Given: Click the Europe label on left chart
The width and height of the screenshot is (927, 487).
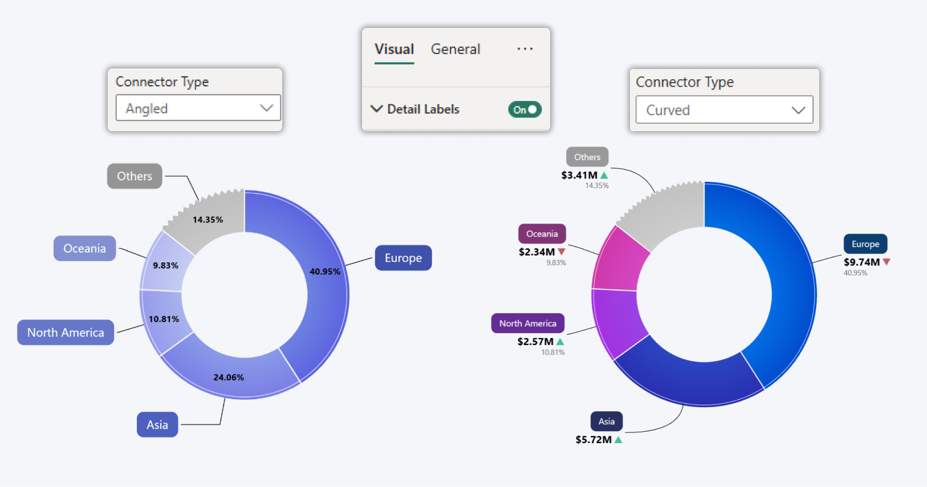Looking at the screenshot, I should coord(403,258).
